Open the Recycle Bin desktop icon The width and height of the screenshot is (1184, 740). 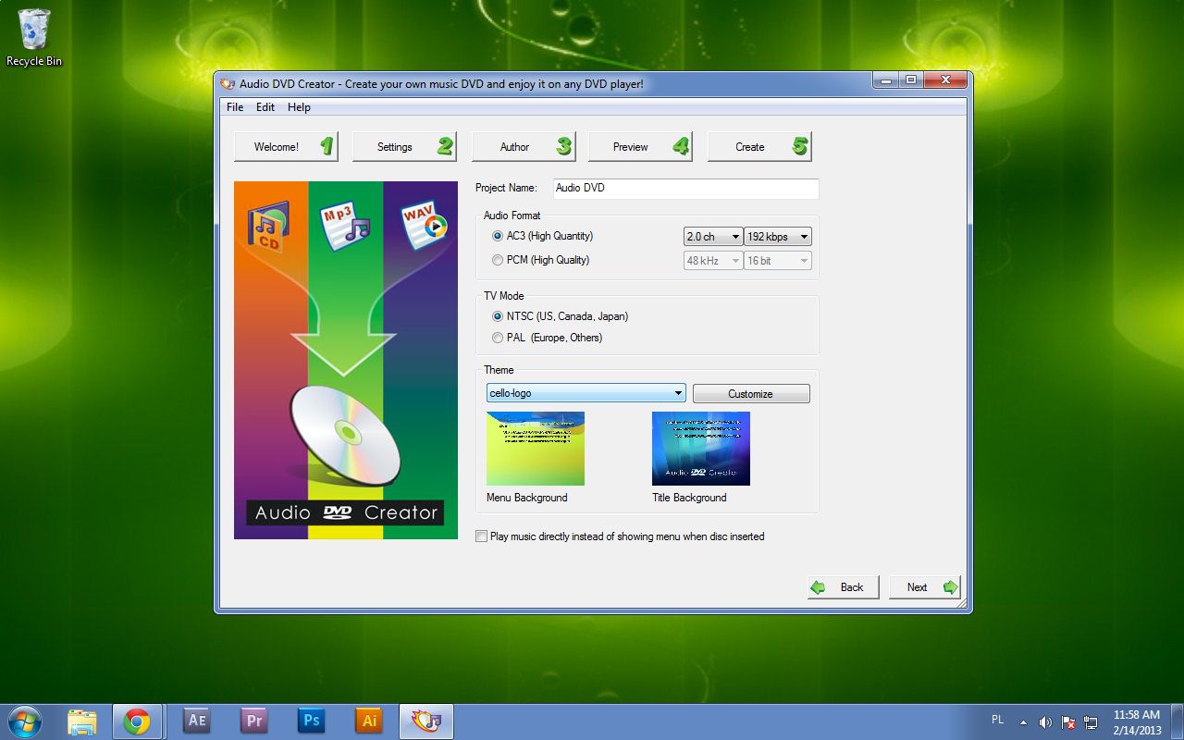tap(34, 38)
